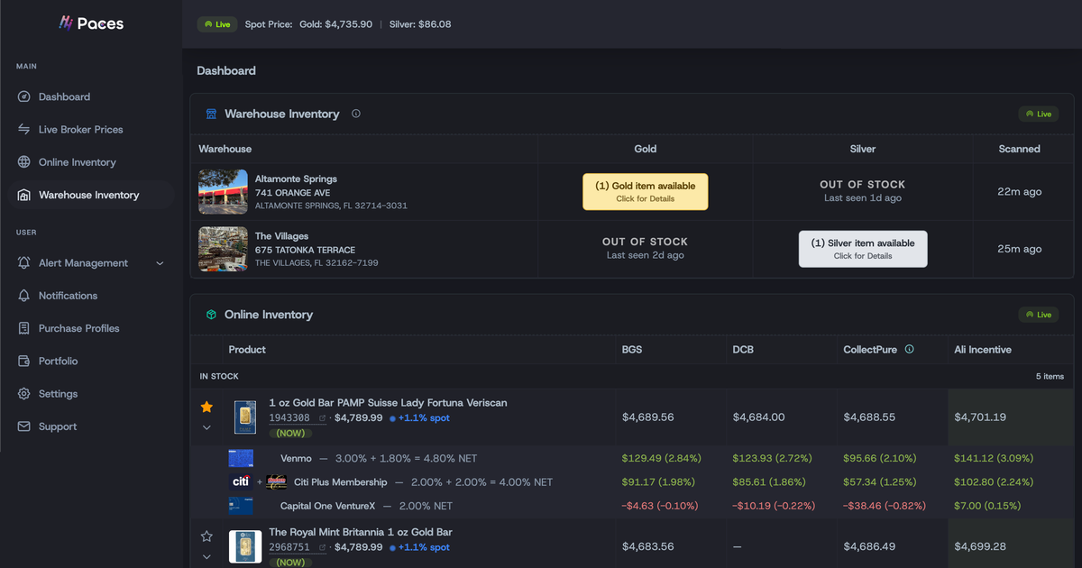The height and width of the screenshot is (568, 1082).
Task: Open product link 1943308
Action: (289, 418)
